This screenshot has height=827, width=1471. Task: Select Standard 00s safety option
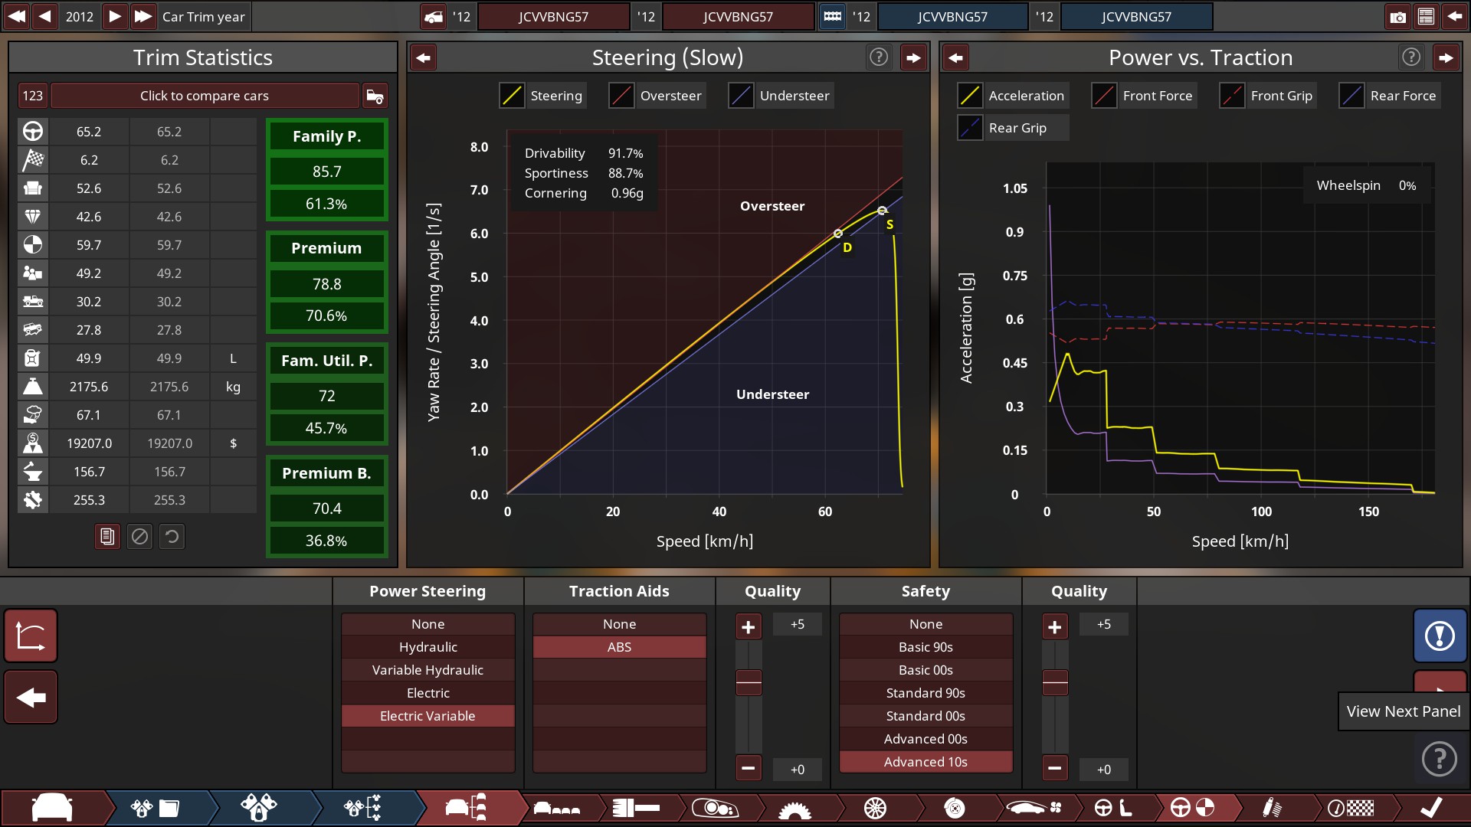(x=926, y=716)
